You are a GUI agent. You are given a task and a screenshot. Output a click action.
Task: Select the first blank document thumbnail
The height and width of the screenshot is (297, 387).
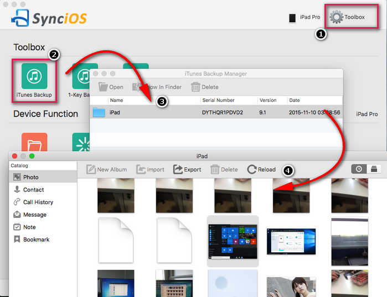pos(116,241)
